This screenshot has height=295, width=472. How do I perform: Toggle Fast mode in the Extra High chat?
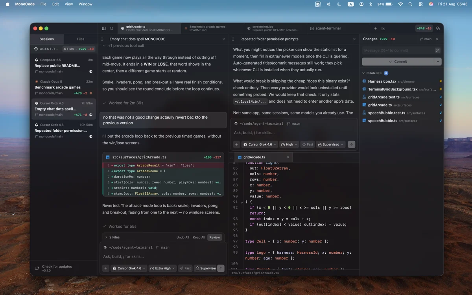pyautogui.click(x=185, y=268)
